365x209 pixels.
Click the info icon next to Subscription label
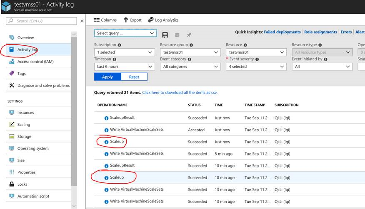click(x=120, y=45)
